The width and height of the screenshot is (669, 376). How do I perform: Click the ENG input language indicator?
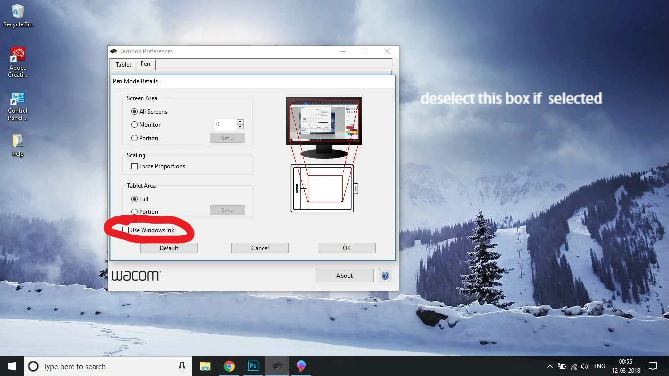599,366
